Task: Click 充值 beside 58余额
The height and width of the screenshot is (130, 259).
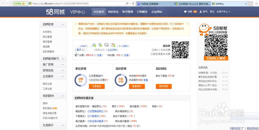Action: coord(126,55)
